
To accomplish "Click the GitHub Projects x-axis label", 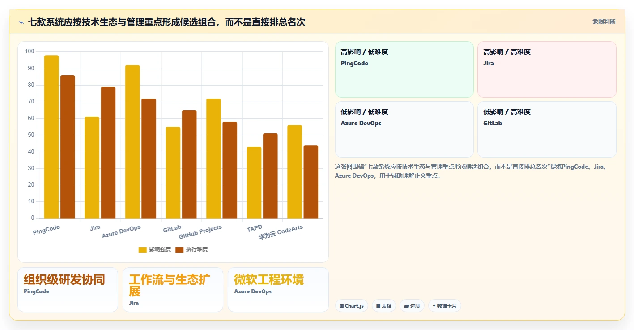I will [200, 232].
